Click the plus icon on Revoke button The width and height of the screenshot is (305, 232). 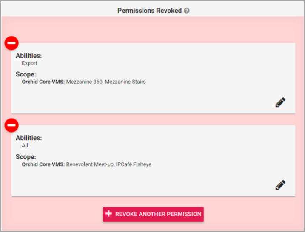pyautogui.click(x=109, y=214)
